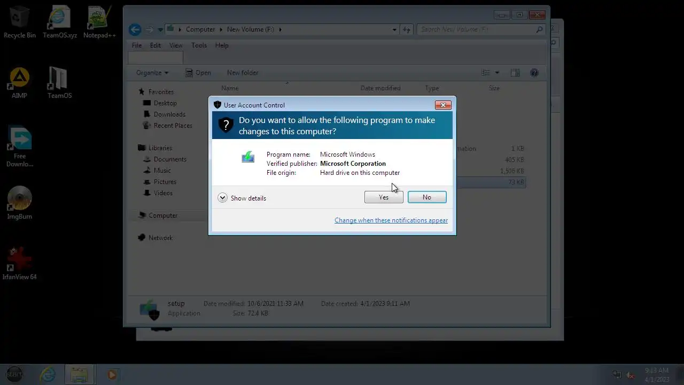
Task: Select Documents library in navigation pane
Action: click(170, 159)
